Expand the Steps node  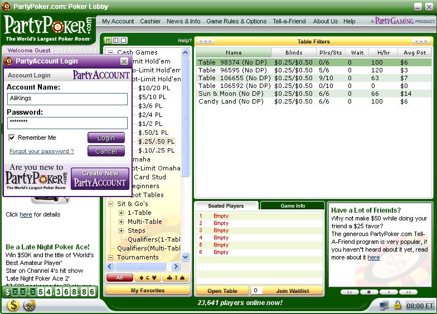[x=121, y=230]
